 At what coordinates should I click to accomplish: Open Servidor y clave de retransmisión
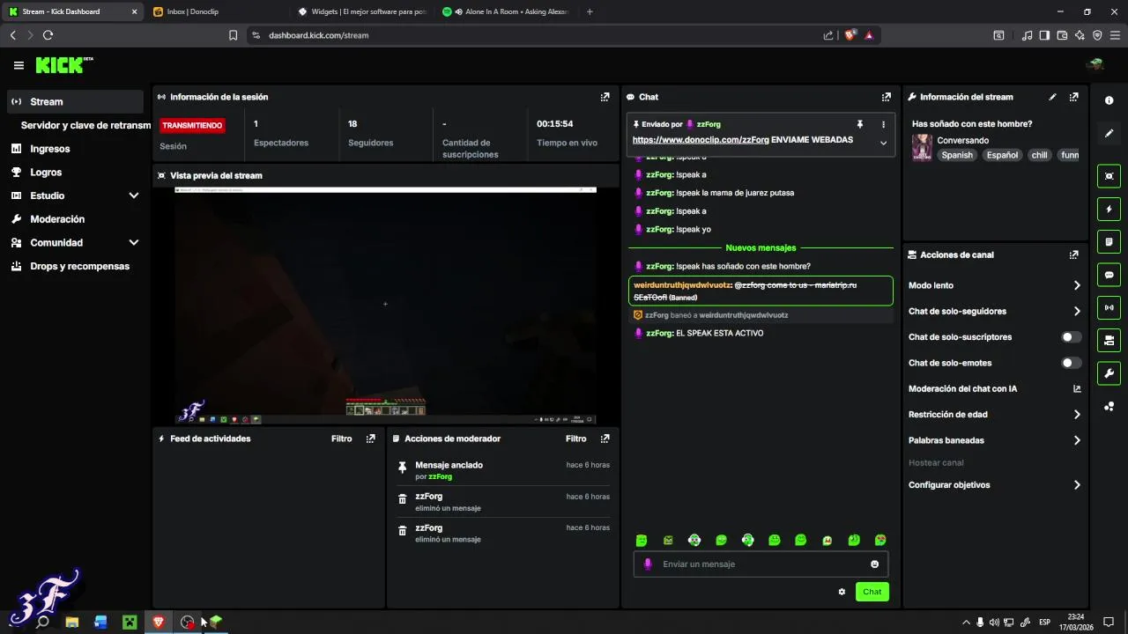[85, 125]
